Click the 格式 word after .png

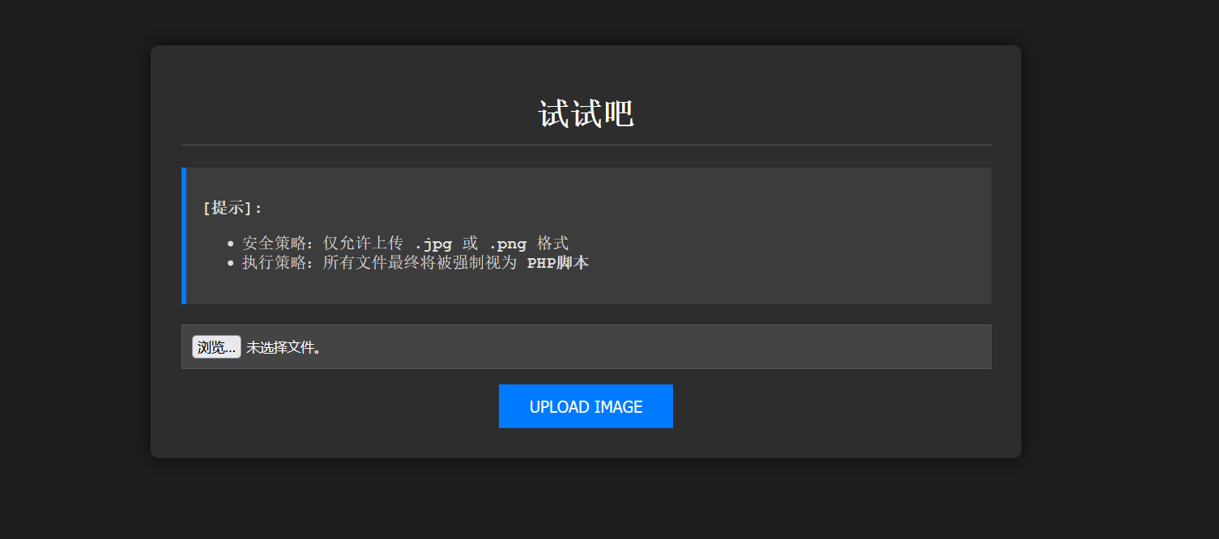click(x=553, y=244)
